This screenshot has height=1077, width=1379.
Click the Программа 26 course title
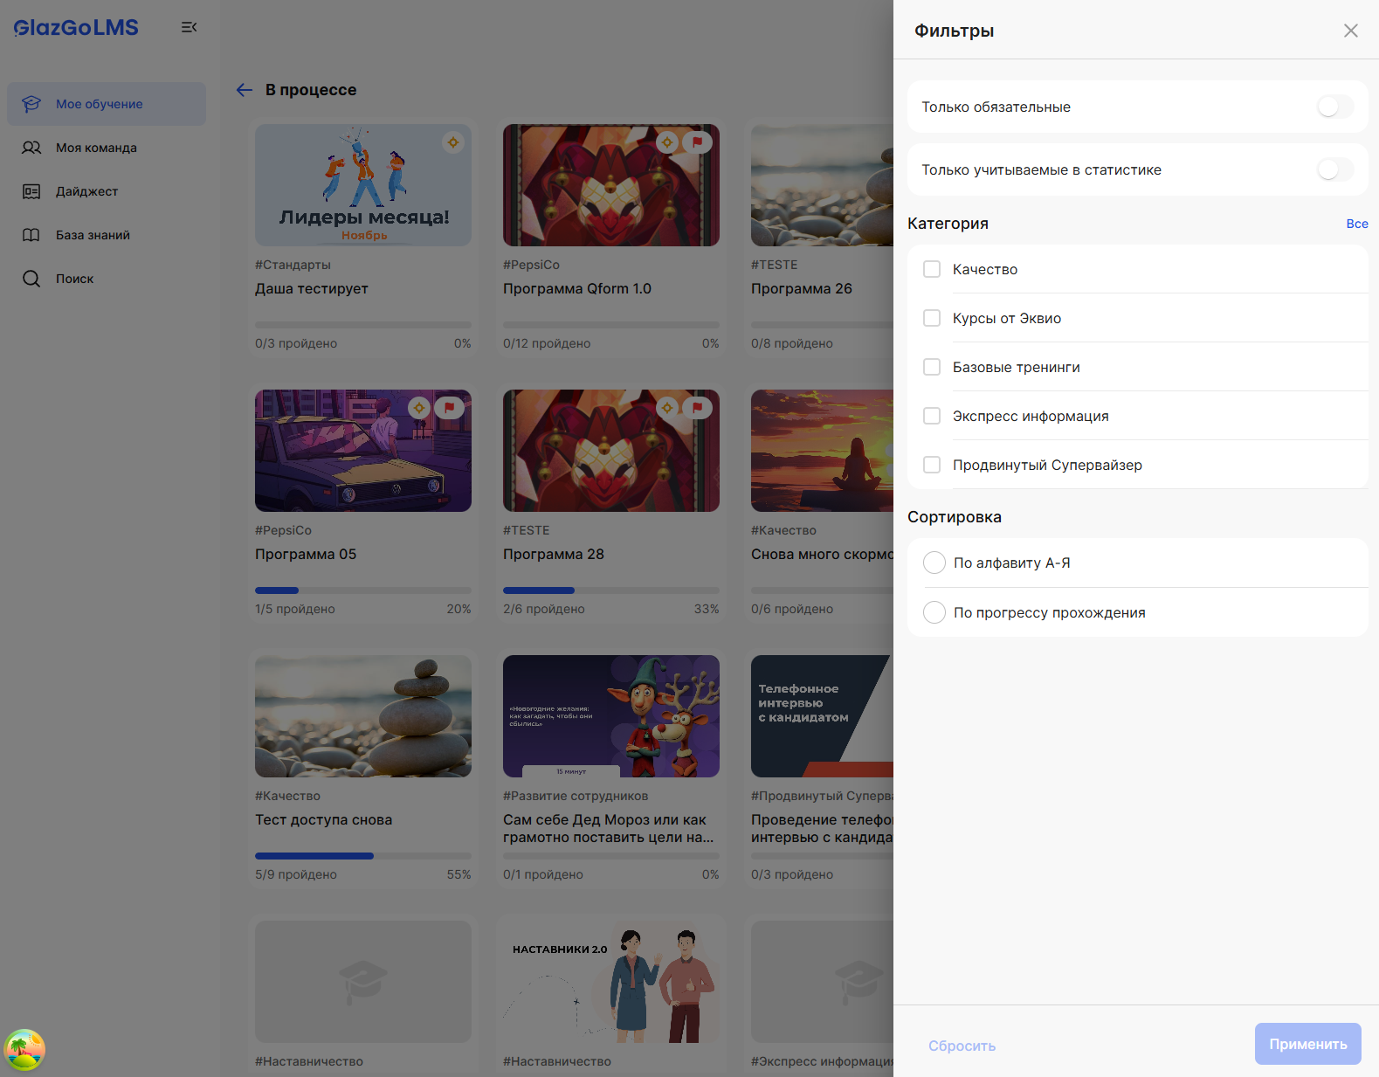[x=802, y=288]
